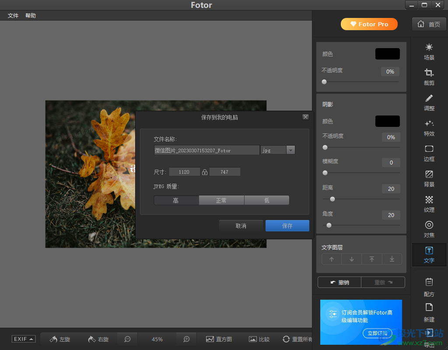Select 低 JPEG quality option
Image resolution: width=448 pixels, height=350 pixels.
coord(266,200)
